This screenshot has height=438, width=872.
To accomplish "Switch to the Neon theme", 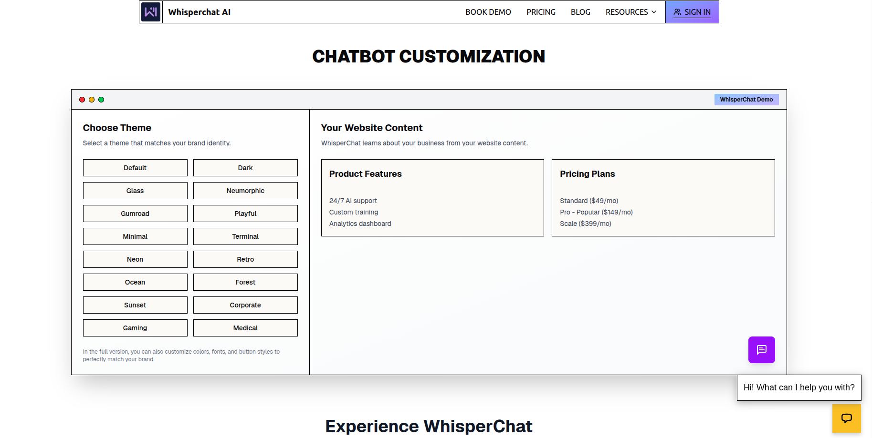I will (x=135, y=259).
